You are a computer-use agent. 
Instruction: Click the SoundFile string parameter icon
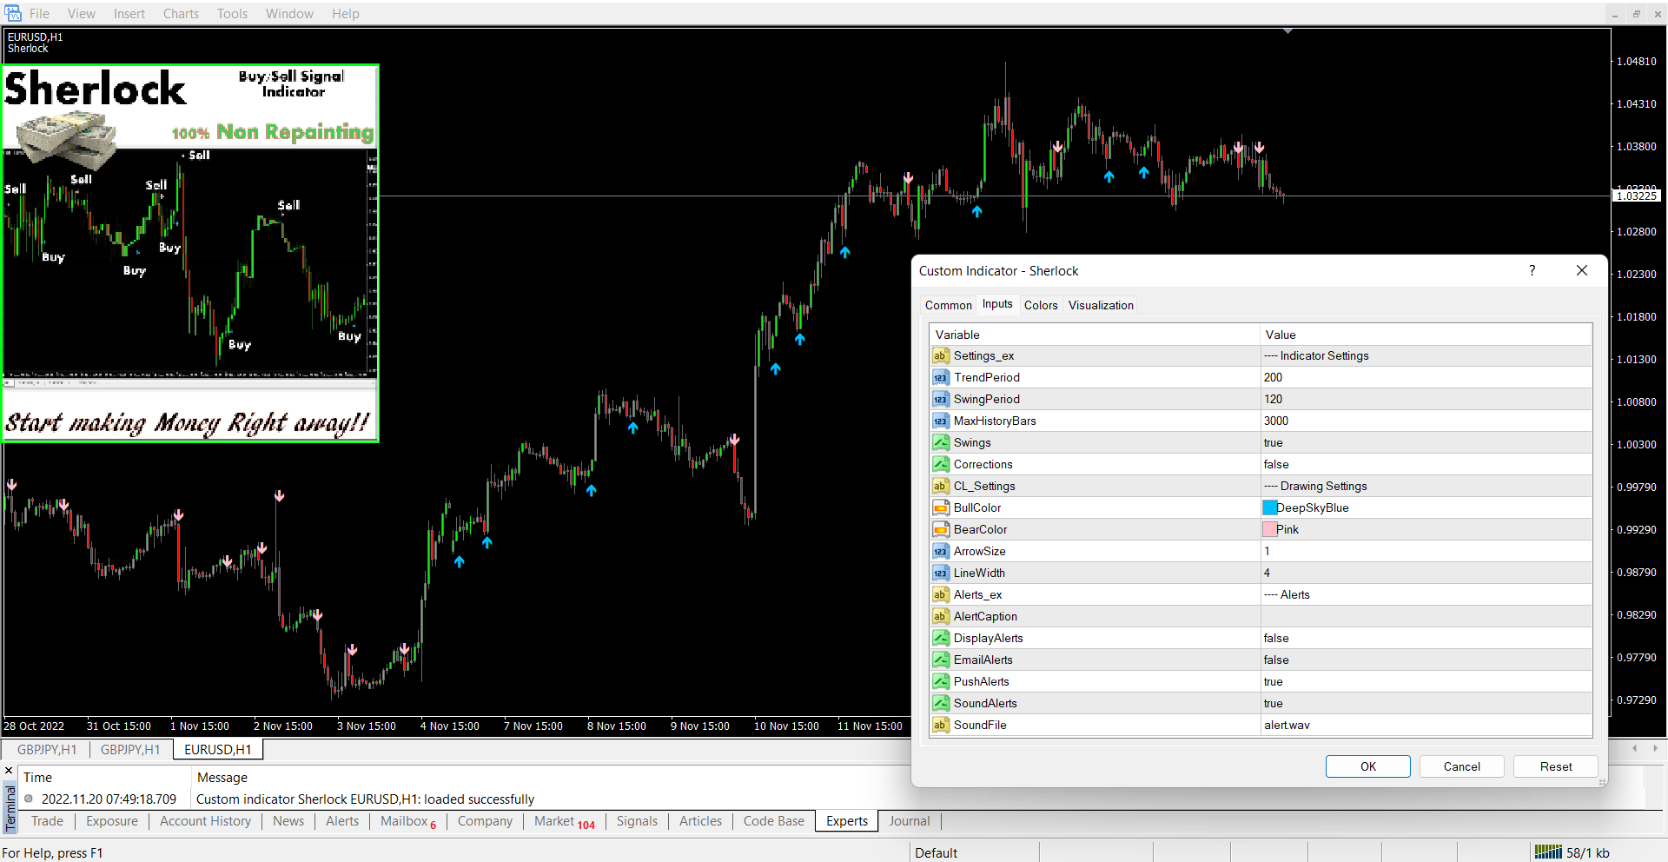click(x=940, y=725)
